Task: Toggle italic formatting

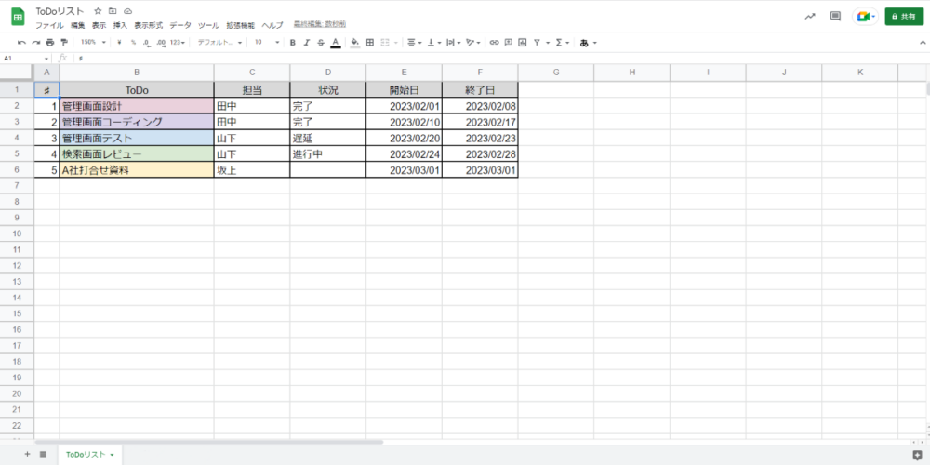Action: tap(307, 42)
